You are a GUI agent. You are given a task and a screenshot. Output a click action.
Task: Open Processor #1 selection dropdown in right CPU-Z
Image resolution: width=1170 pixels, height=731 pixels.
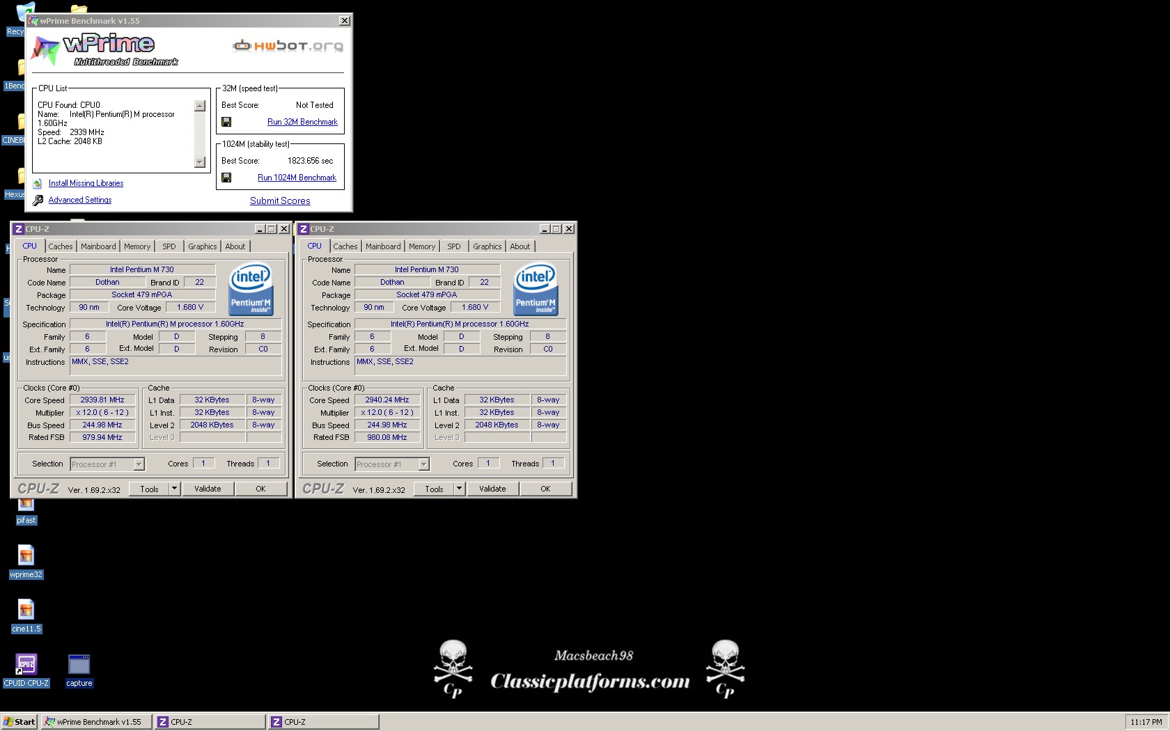(x=392, y=464)
